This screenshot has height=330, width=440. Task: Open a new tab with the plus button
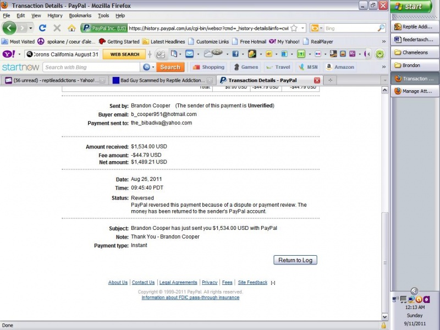coord(331,80)
